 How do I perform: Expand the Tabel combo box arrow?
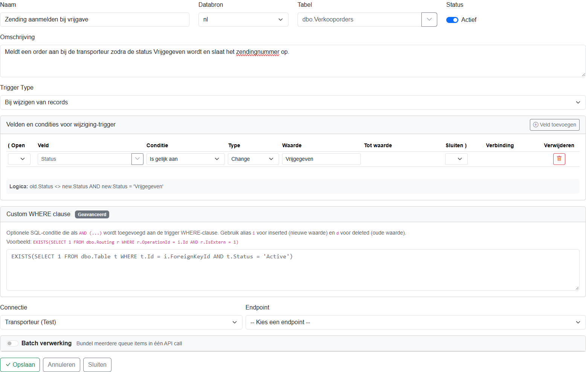point(429,20)
